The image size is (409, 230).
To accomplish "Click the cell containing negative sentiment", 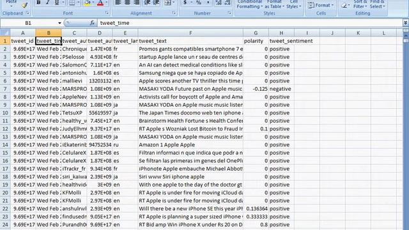I will tap(281, 89).
